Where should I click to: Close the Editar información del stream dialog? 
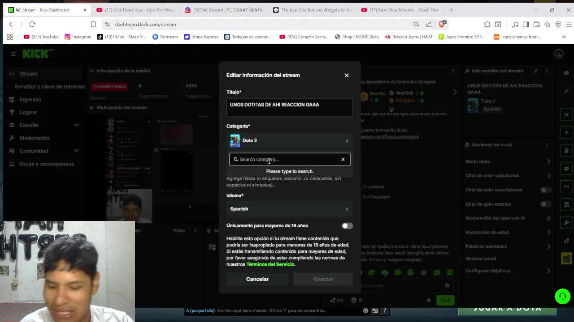346,75
